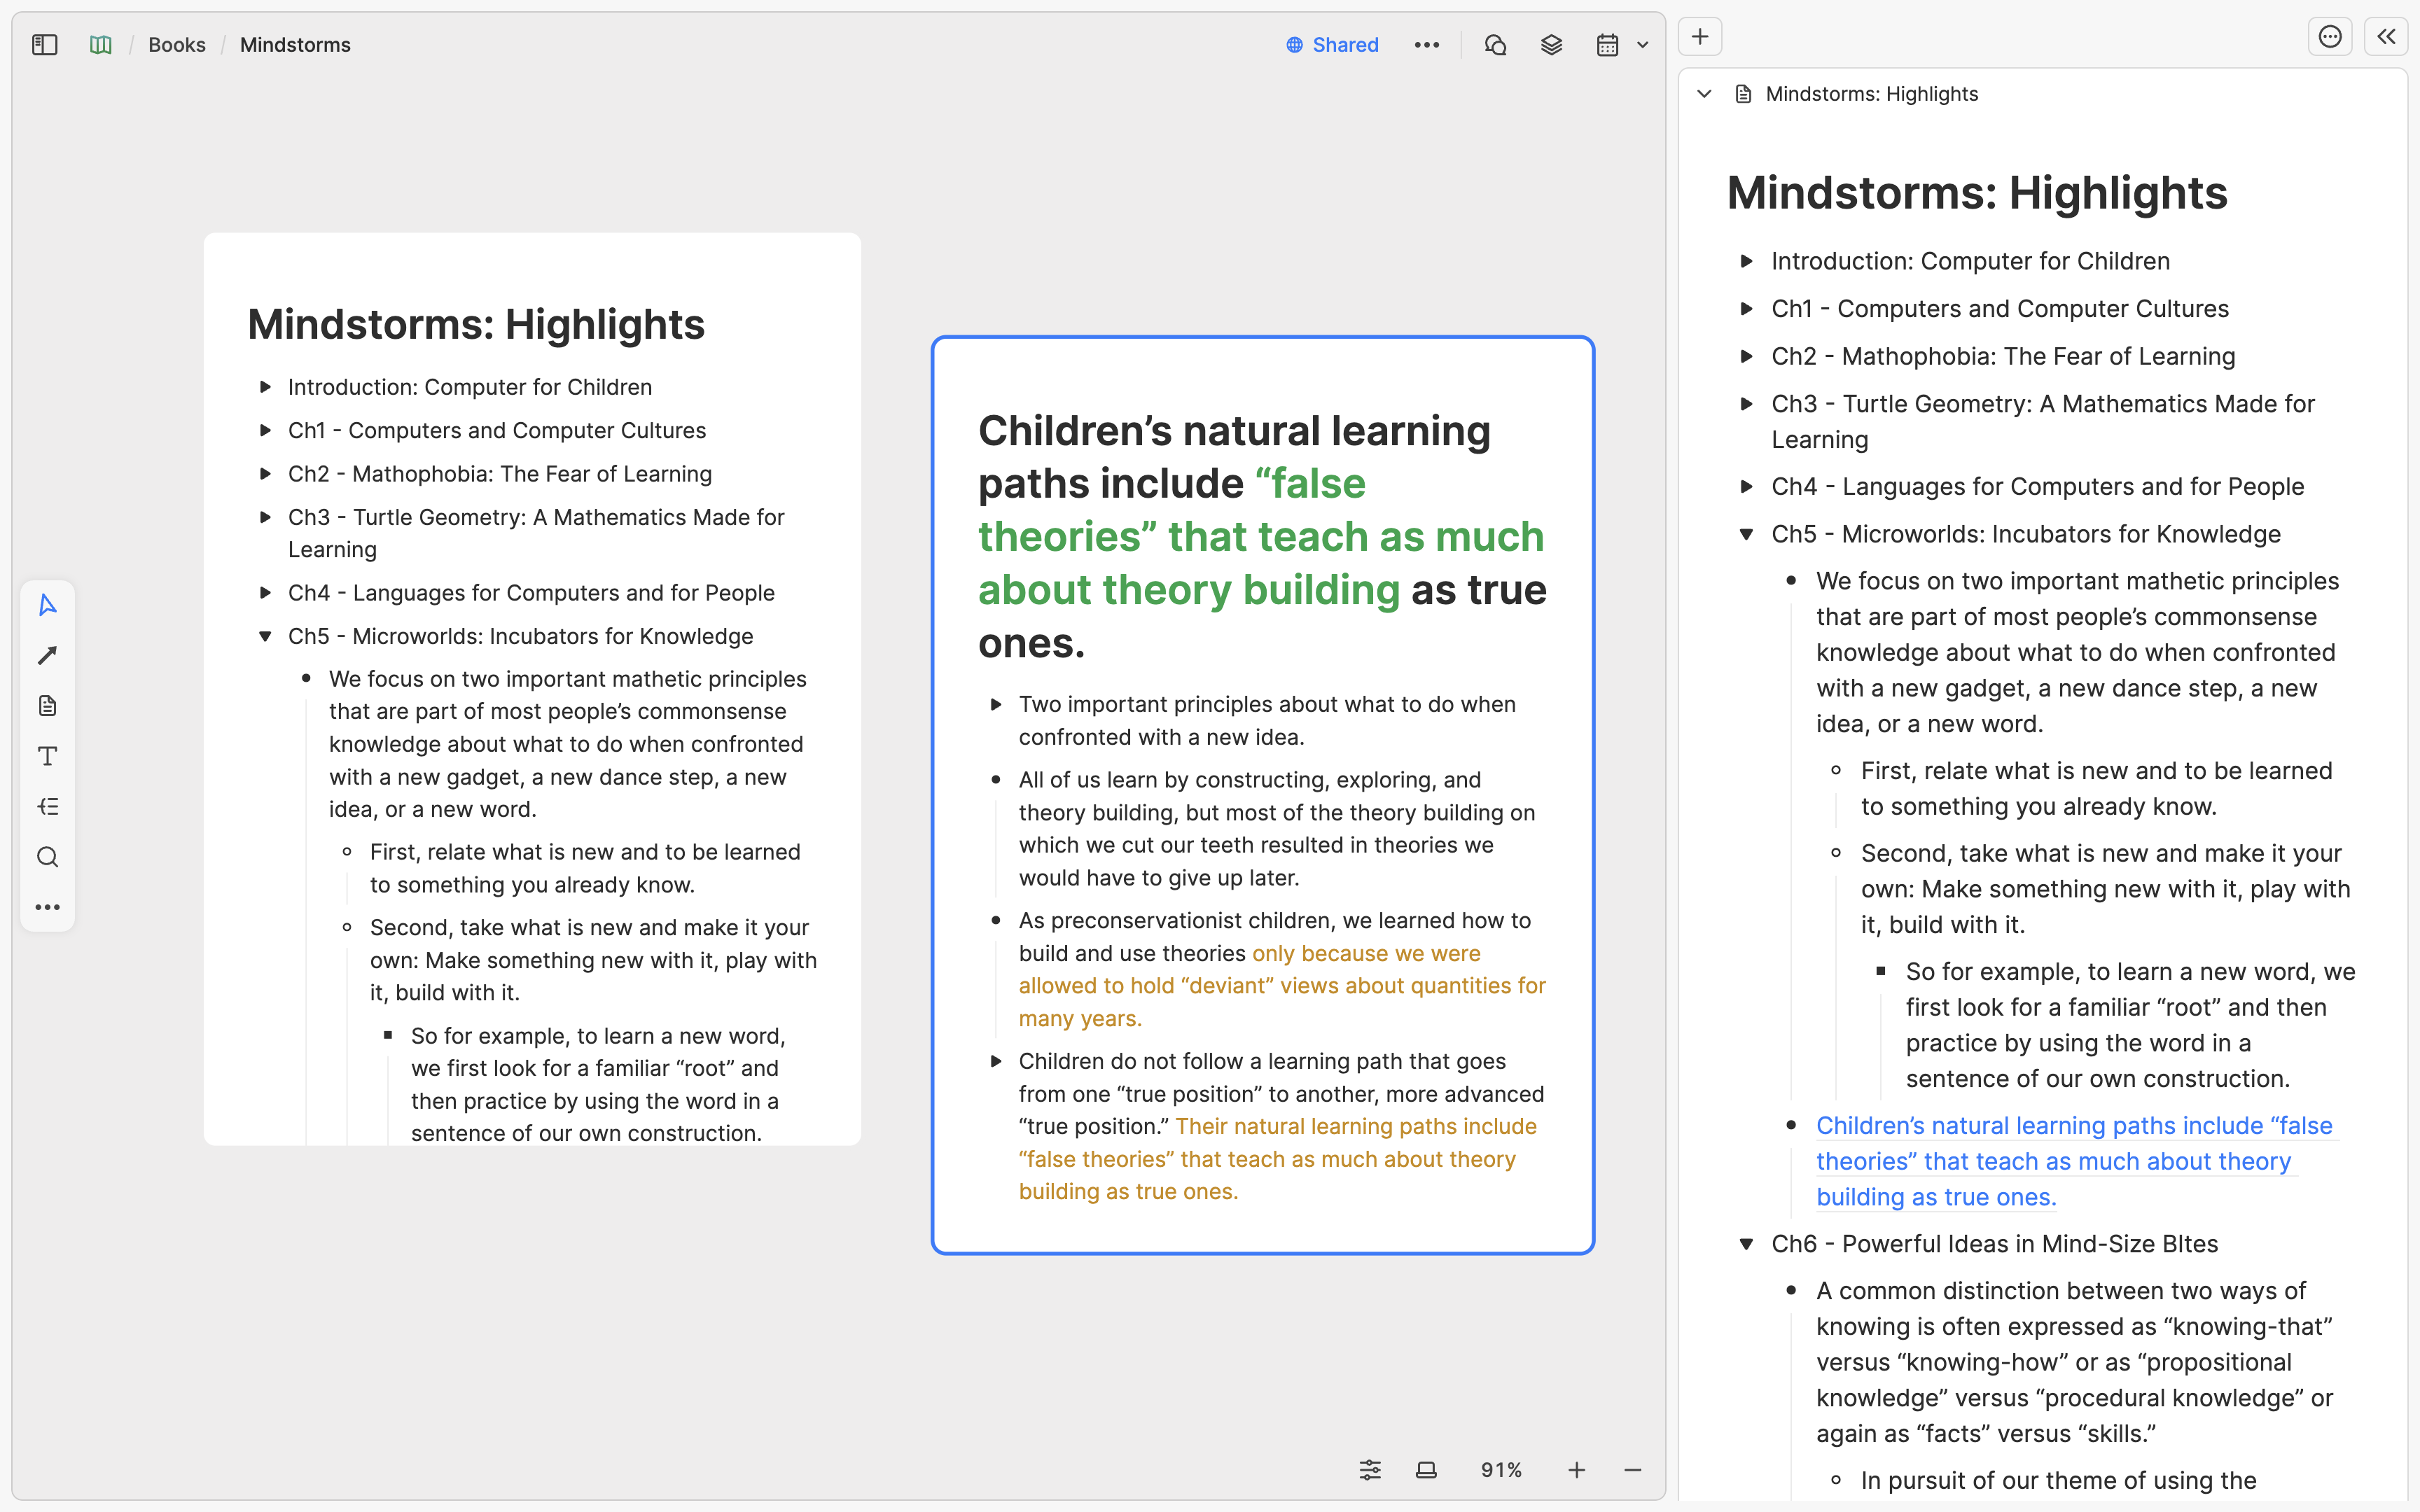Expand Introduction: Computer for Children in the right panel

tap(1746, 261)
